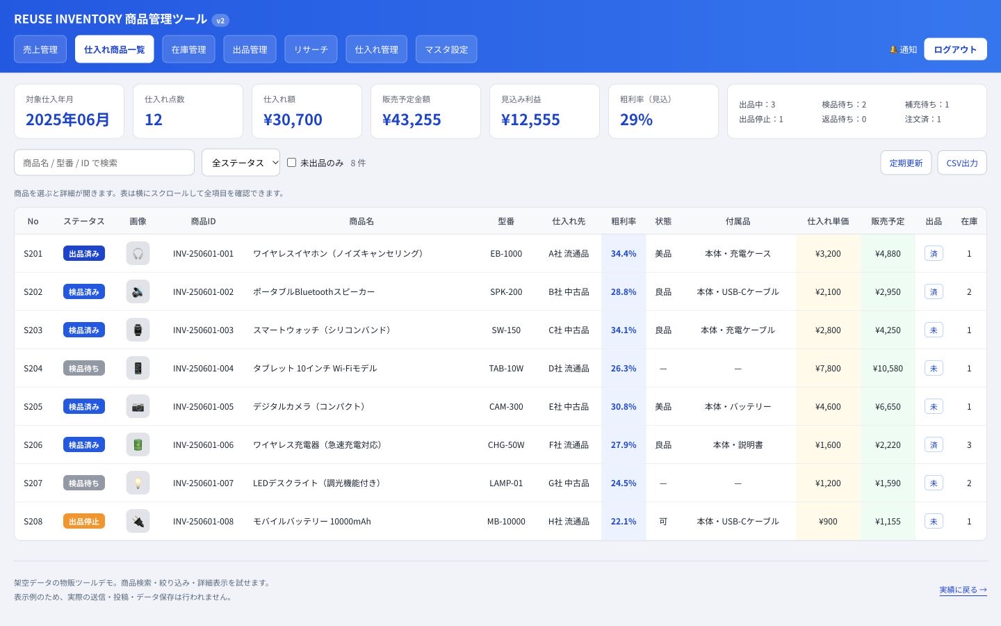Image resolution: width=1001 pixels, height=626 pixels.
Task: Click 出品 済 badge for row S201
Action: (x=934, y=253)
